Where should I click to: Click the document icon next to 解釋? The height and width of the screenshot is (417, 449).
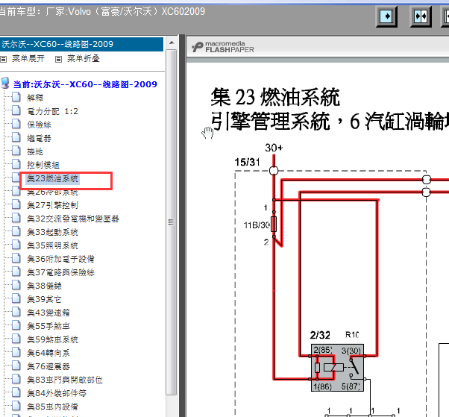pyautogui.click(x=16, y=97)
